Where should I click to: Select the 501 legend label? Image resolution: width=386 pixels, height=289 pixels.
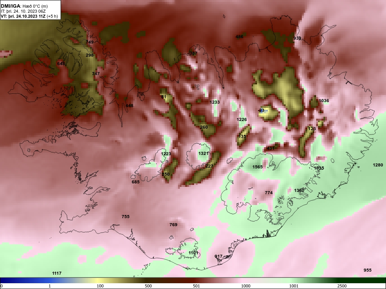[x=196, y=286]
